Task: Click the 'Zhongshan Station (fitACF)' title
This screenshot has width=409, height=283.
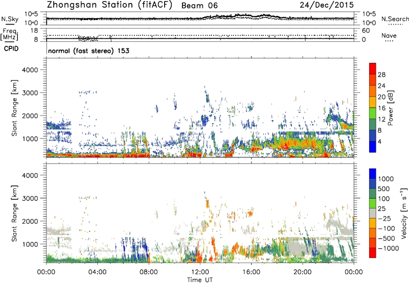Action: (109, 5)
